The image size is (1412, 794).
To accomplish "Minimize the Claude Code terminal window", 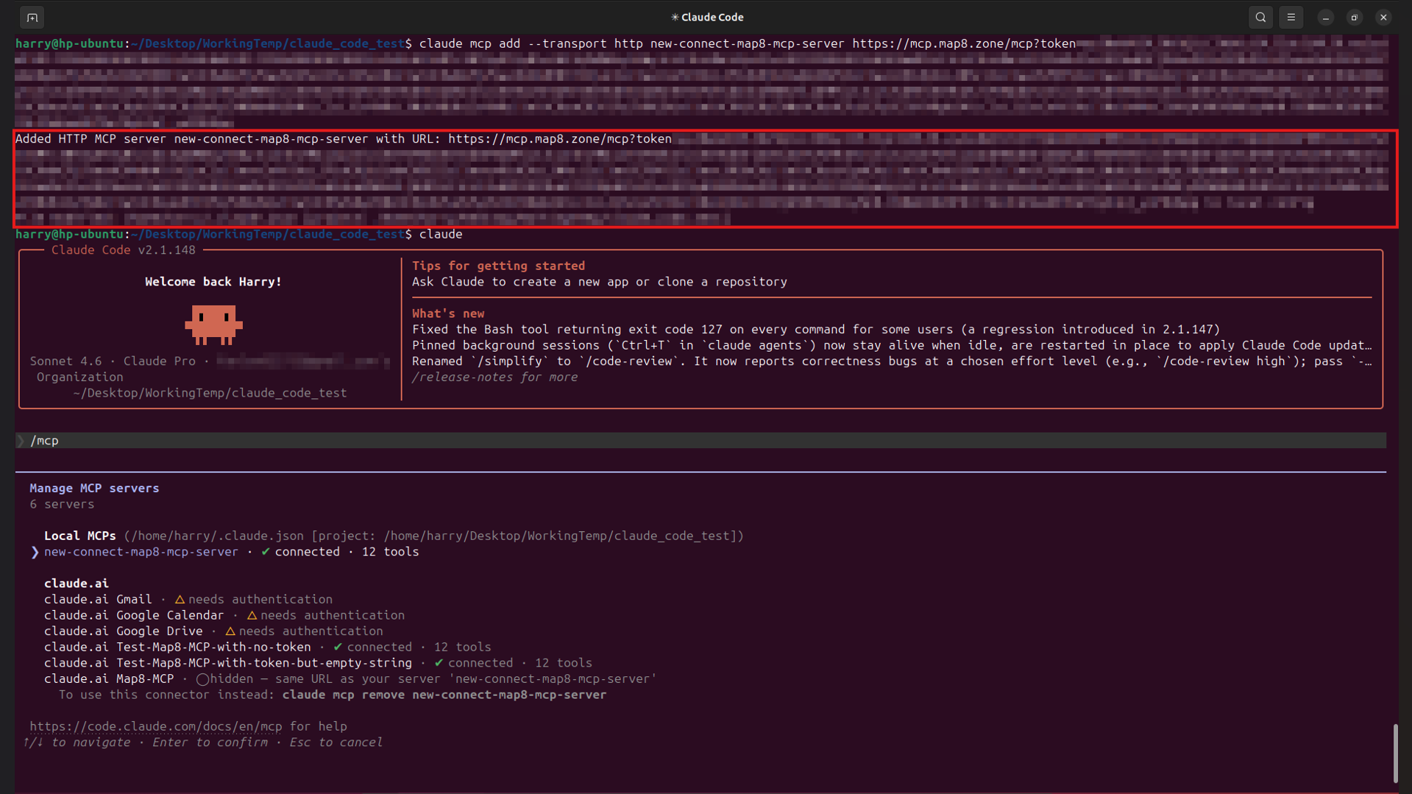I will pyautogui.click(x=1326, y=17).
